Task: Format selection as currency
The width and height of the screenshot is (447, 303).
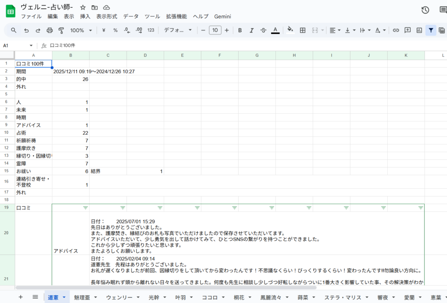Action: click(x=103, y=31)
